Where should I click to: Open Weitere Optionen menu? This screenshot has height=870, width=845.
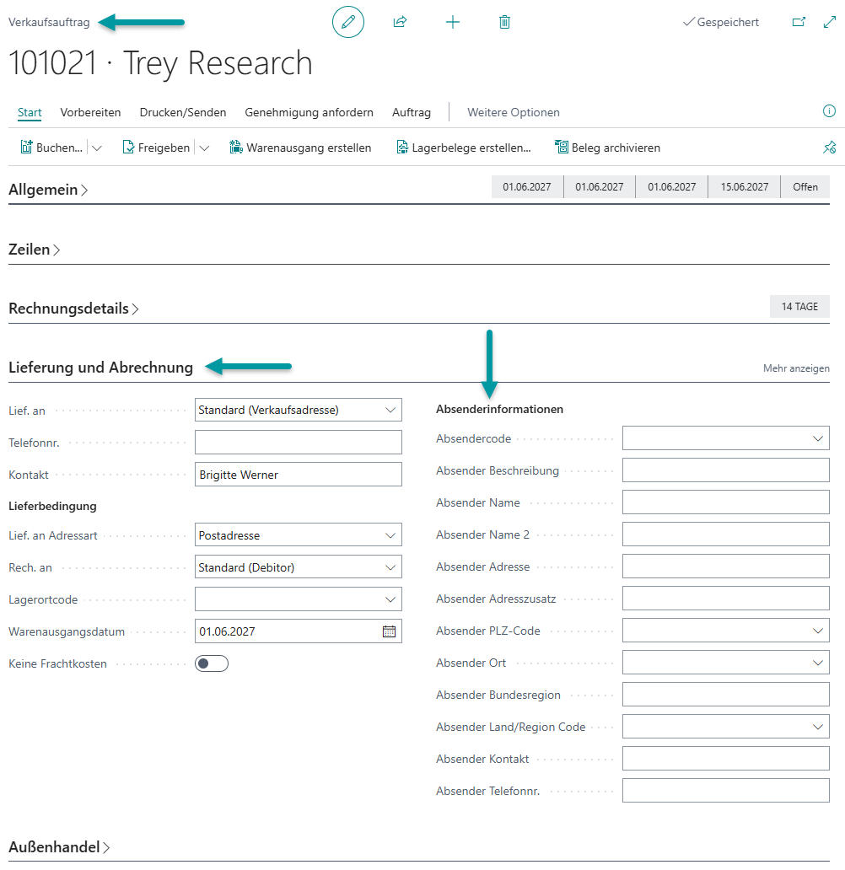(514, 112)
